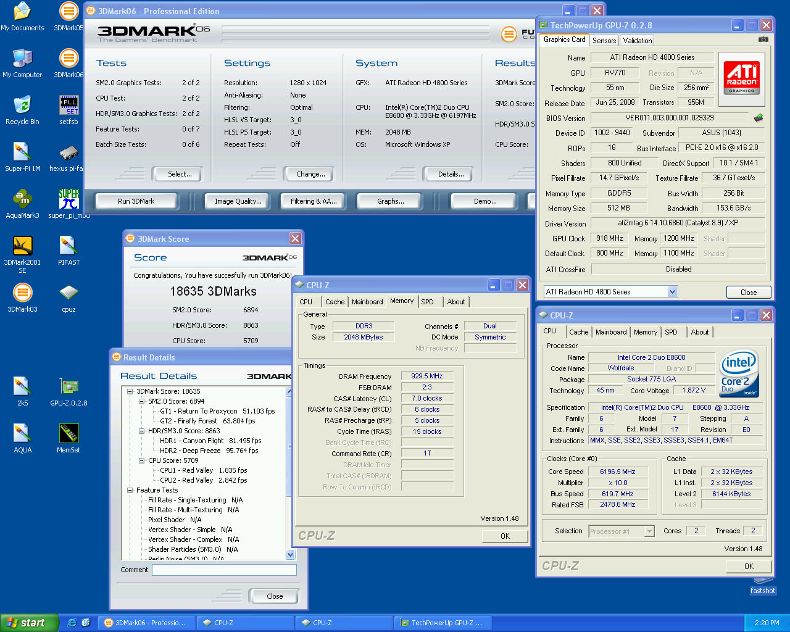This screenshot has width=790, height=632.
Task: Click the Start button
Action: tap(30, 623)
